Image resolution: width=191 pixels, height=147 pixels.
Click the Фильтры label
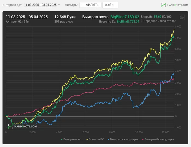tap(71, 5)
